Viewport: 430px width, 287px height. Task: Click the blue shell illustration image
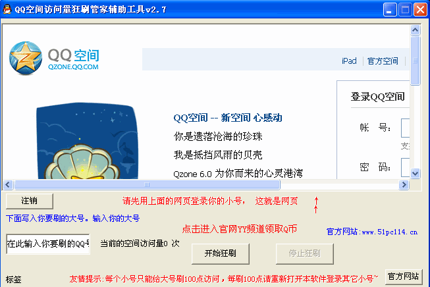(x=87, y=141)
